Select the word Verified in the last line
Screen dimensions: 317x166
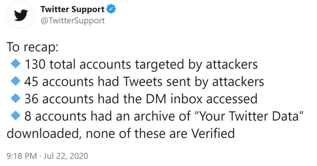[x=213, y=134]
